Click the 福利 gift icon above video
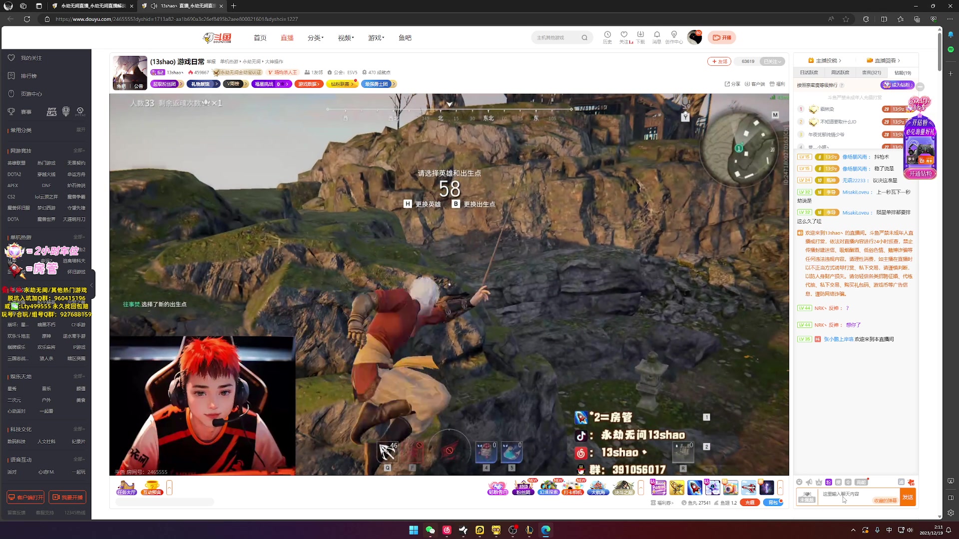This screenshot has height=539, width=959. coord(777,84)
